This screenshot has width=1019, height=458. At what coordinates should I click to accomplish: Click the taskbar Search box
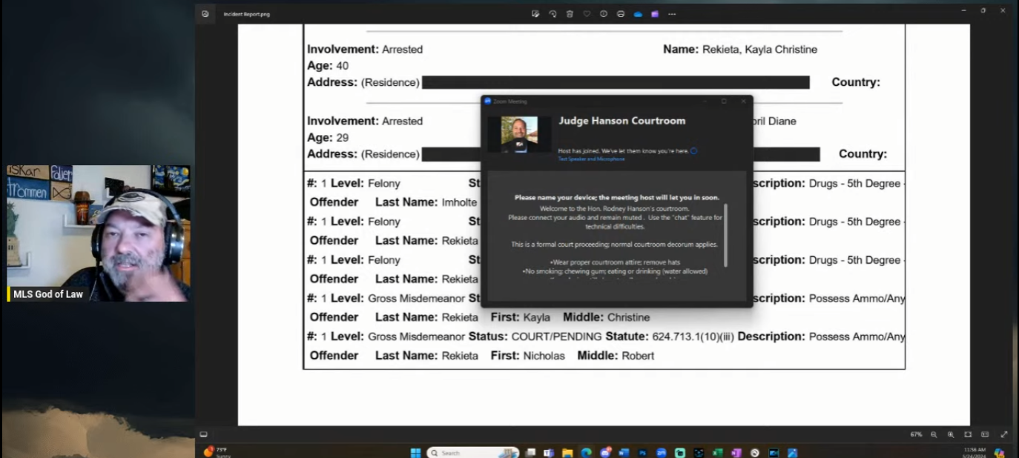point(472,452)
